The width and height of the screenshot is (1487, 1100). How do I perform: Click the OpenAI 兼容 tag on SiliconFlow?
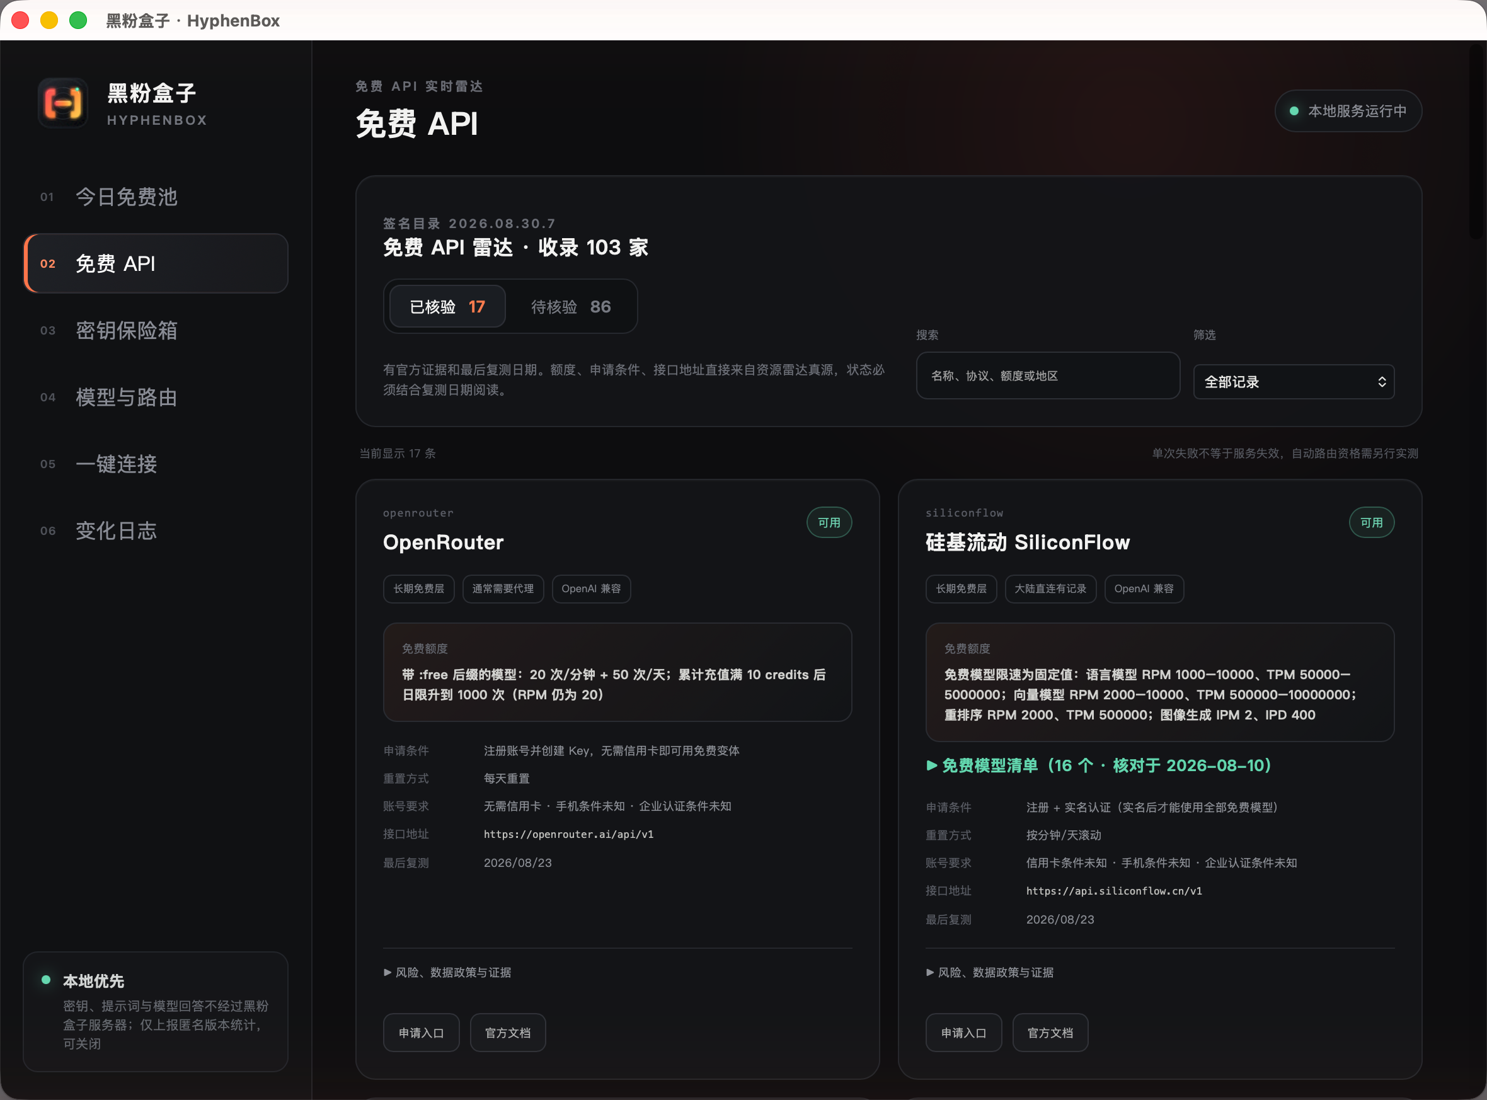[x=1144, y=589]
